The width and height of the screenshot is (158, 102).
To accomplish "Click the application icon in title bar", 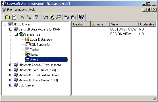I will tap(4, 4).
